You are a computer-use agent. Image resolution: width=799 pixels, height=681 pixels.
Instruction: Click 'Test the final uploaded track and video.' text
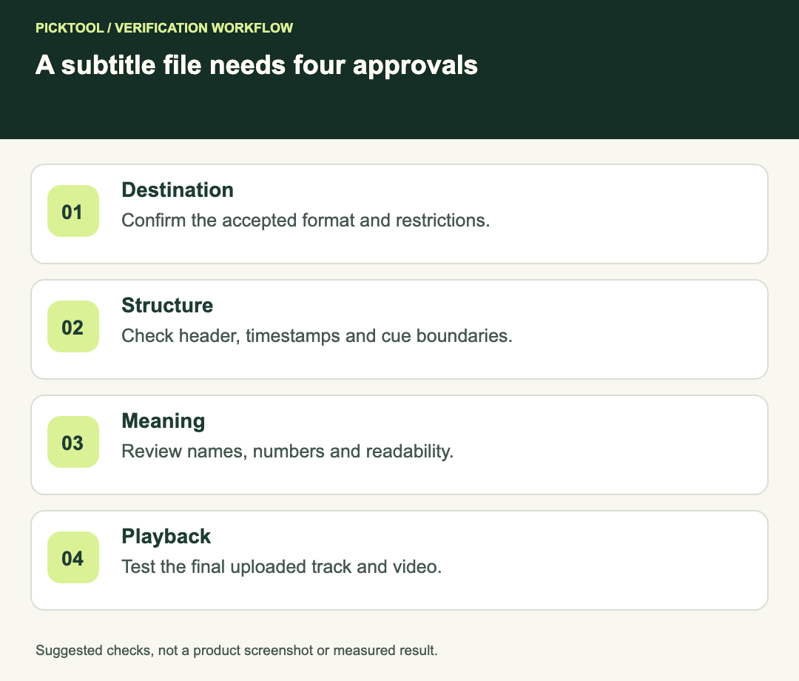(x=281, y=567)
